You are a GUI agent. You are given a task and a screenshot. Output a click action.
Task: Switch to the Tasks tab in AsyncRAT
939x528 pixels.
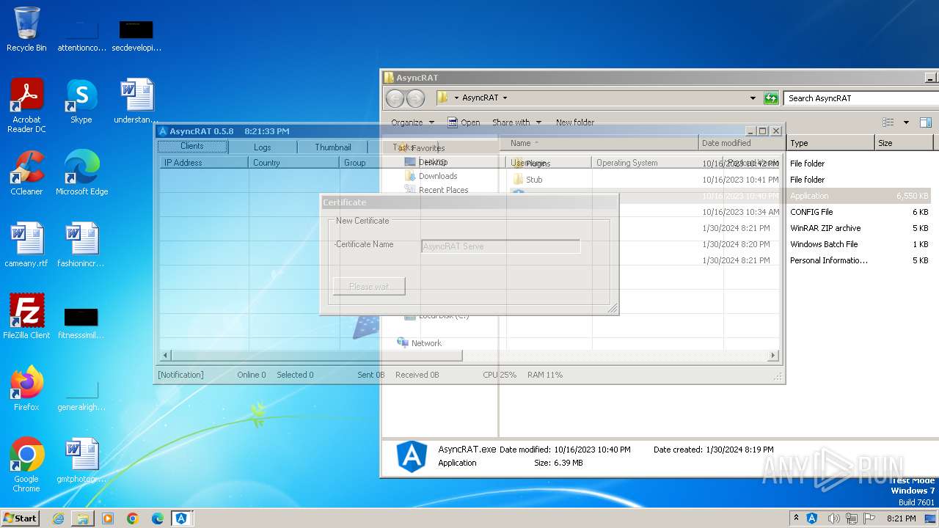tap(403, 147)
